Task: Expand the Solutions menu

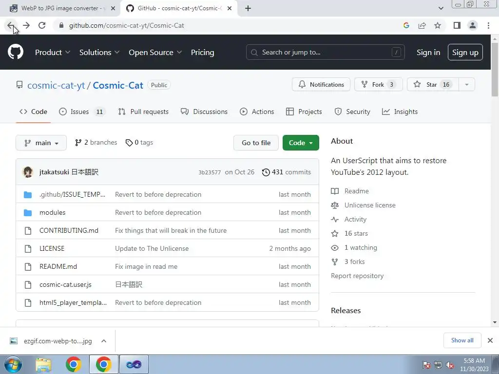Action: point(99,53)
